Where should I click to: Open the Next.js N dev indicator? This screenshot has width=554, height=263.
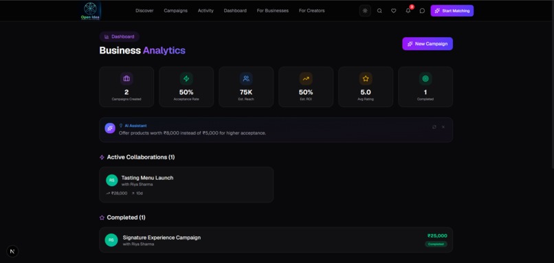(x=12, y=251)
